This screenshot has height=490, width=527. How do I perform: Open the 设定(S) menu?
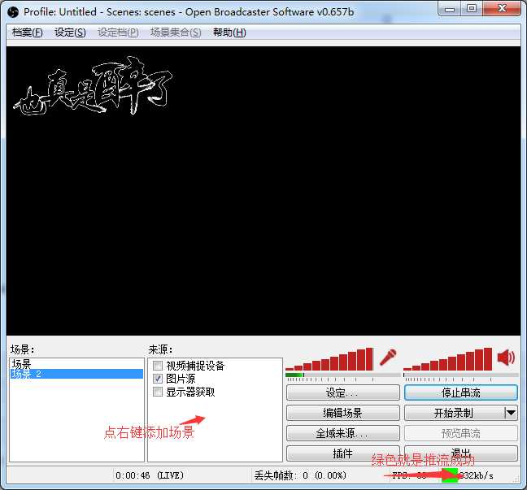click(70, 33)
